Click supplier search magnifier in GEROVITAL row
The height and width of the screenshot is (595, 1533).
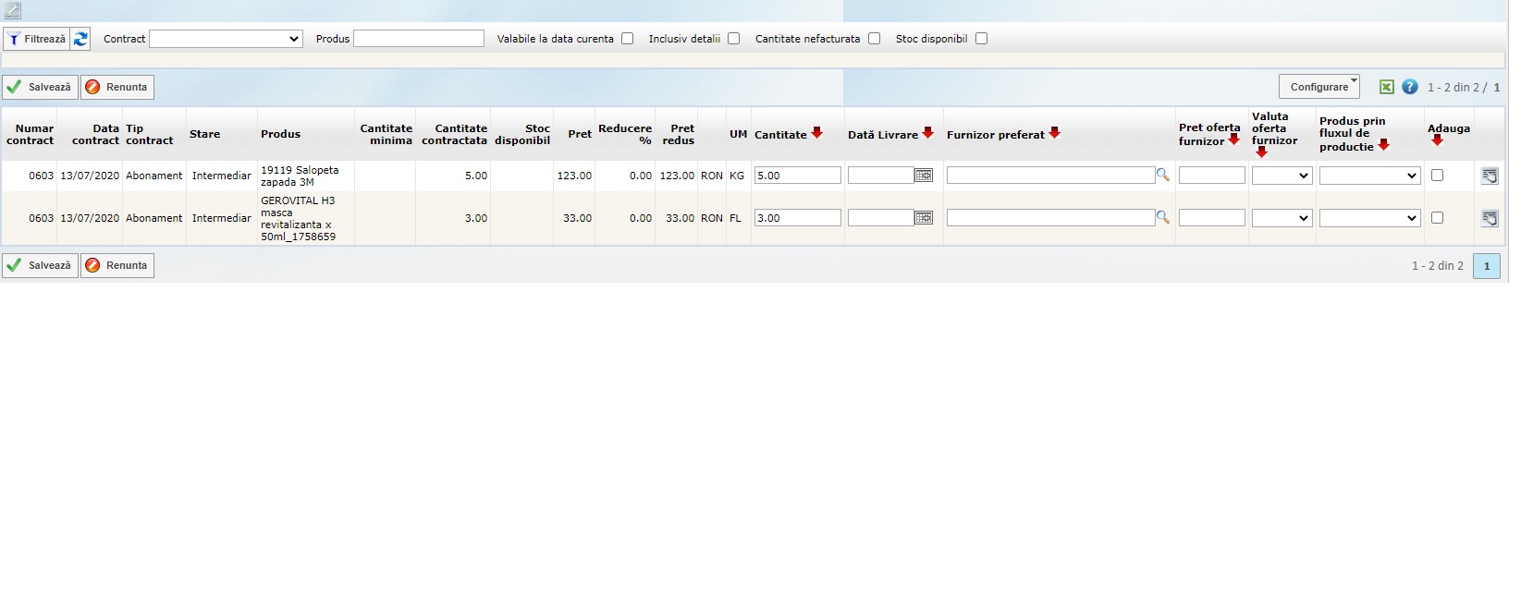(x=1162, y=218)
